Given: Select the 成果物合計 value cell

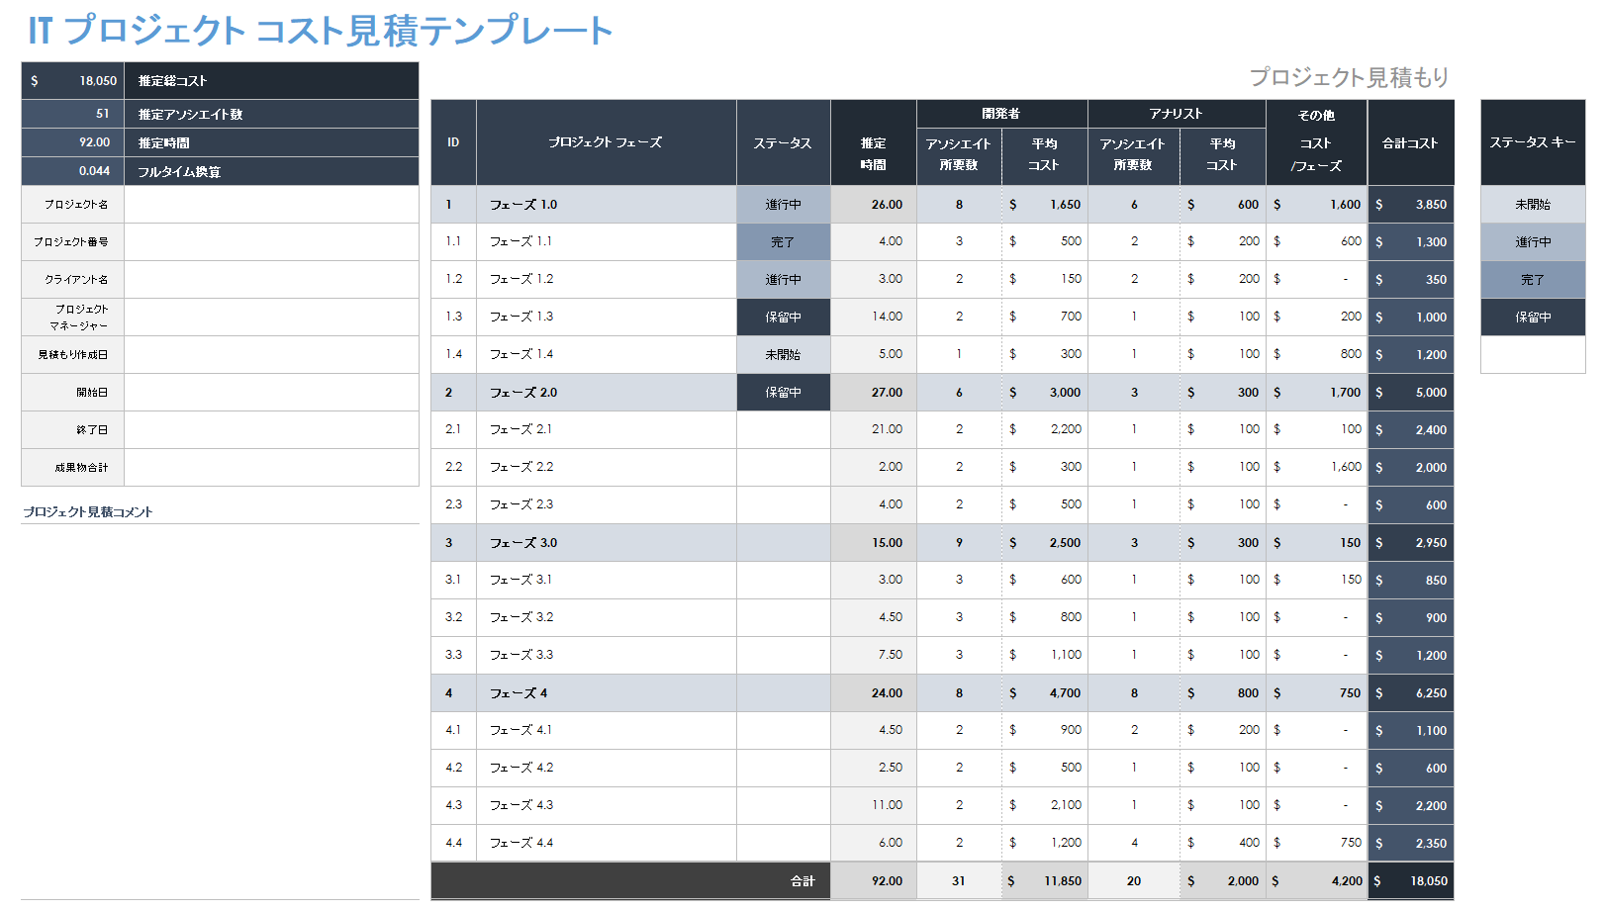Looking at the screenshot, I should tap(271, 468).
